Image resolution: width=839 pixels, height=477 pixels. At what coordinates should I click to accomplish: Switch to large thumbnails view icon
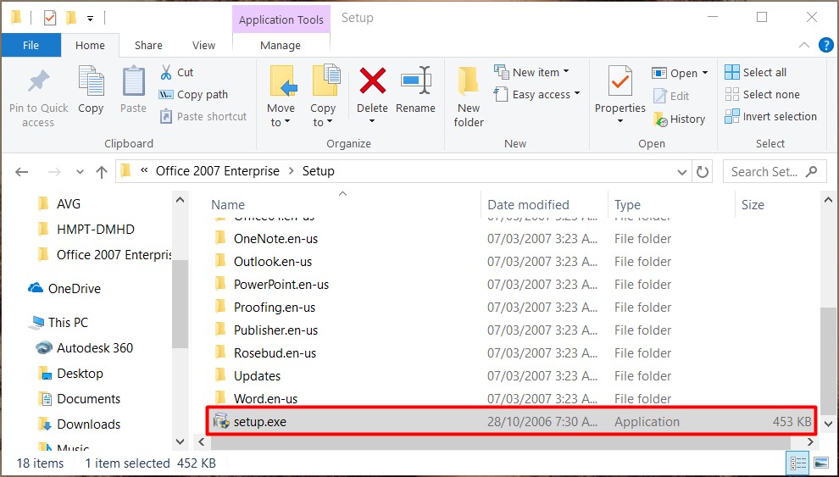tap(821, 463)
